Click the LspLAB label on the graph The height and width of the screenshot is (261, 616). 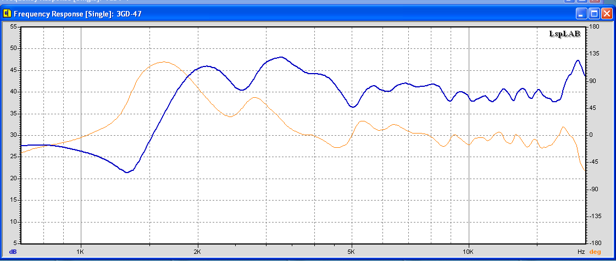point(564,34)
